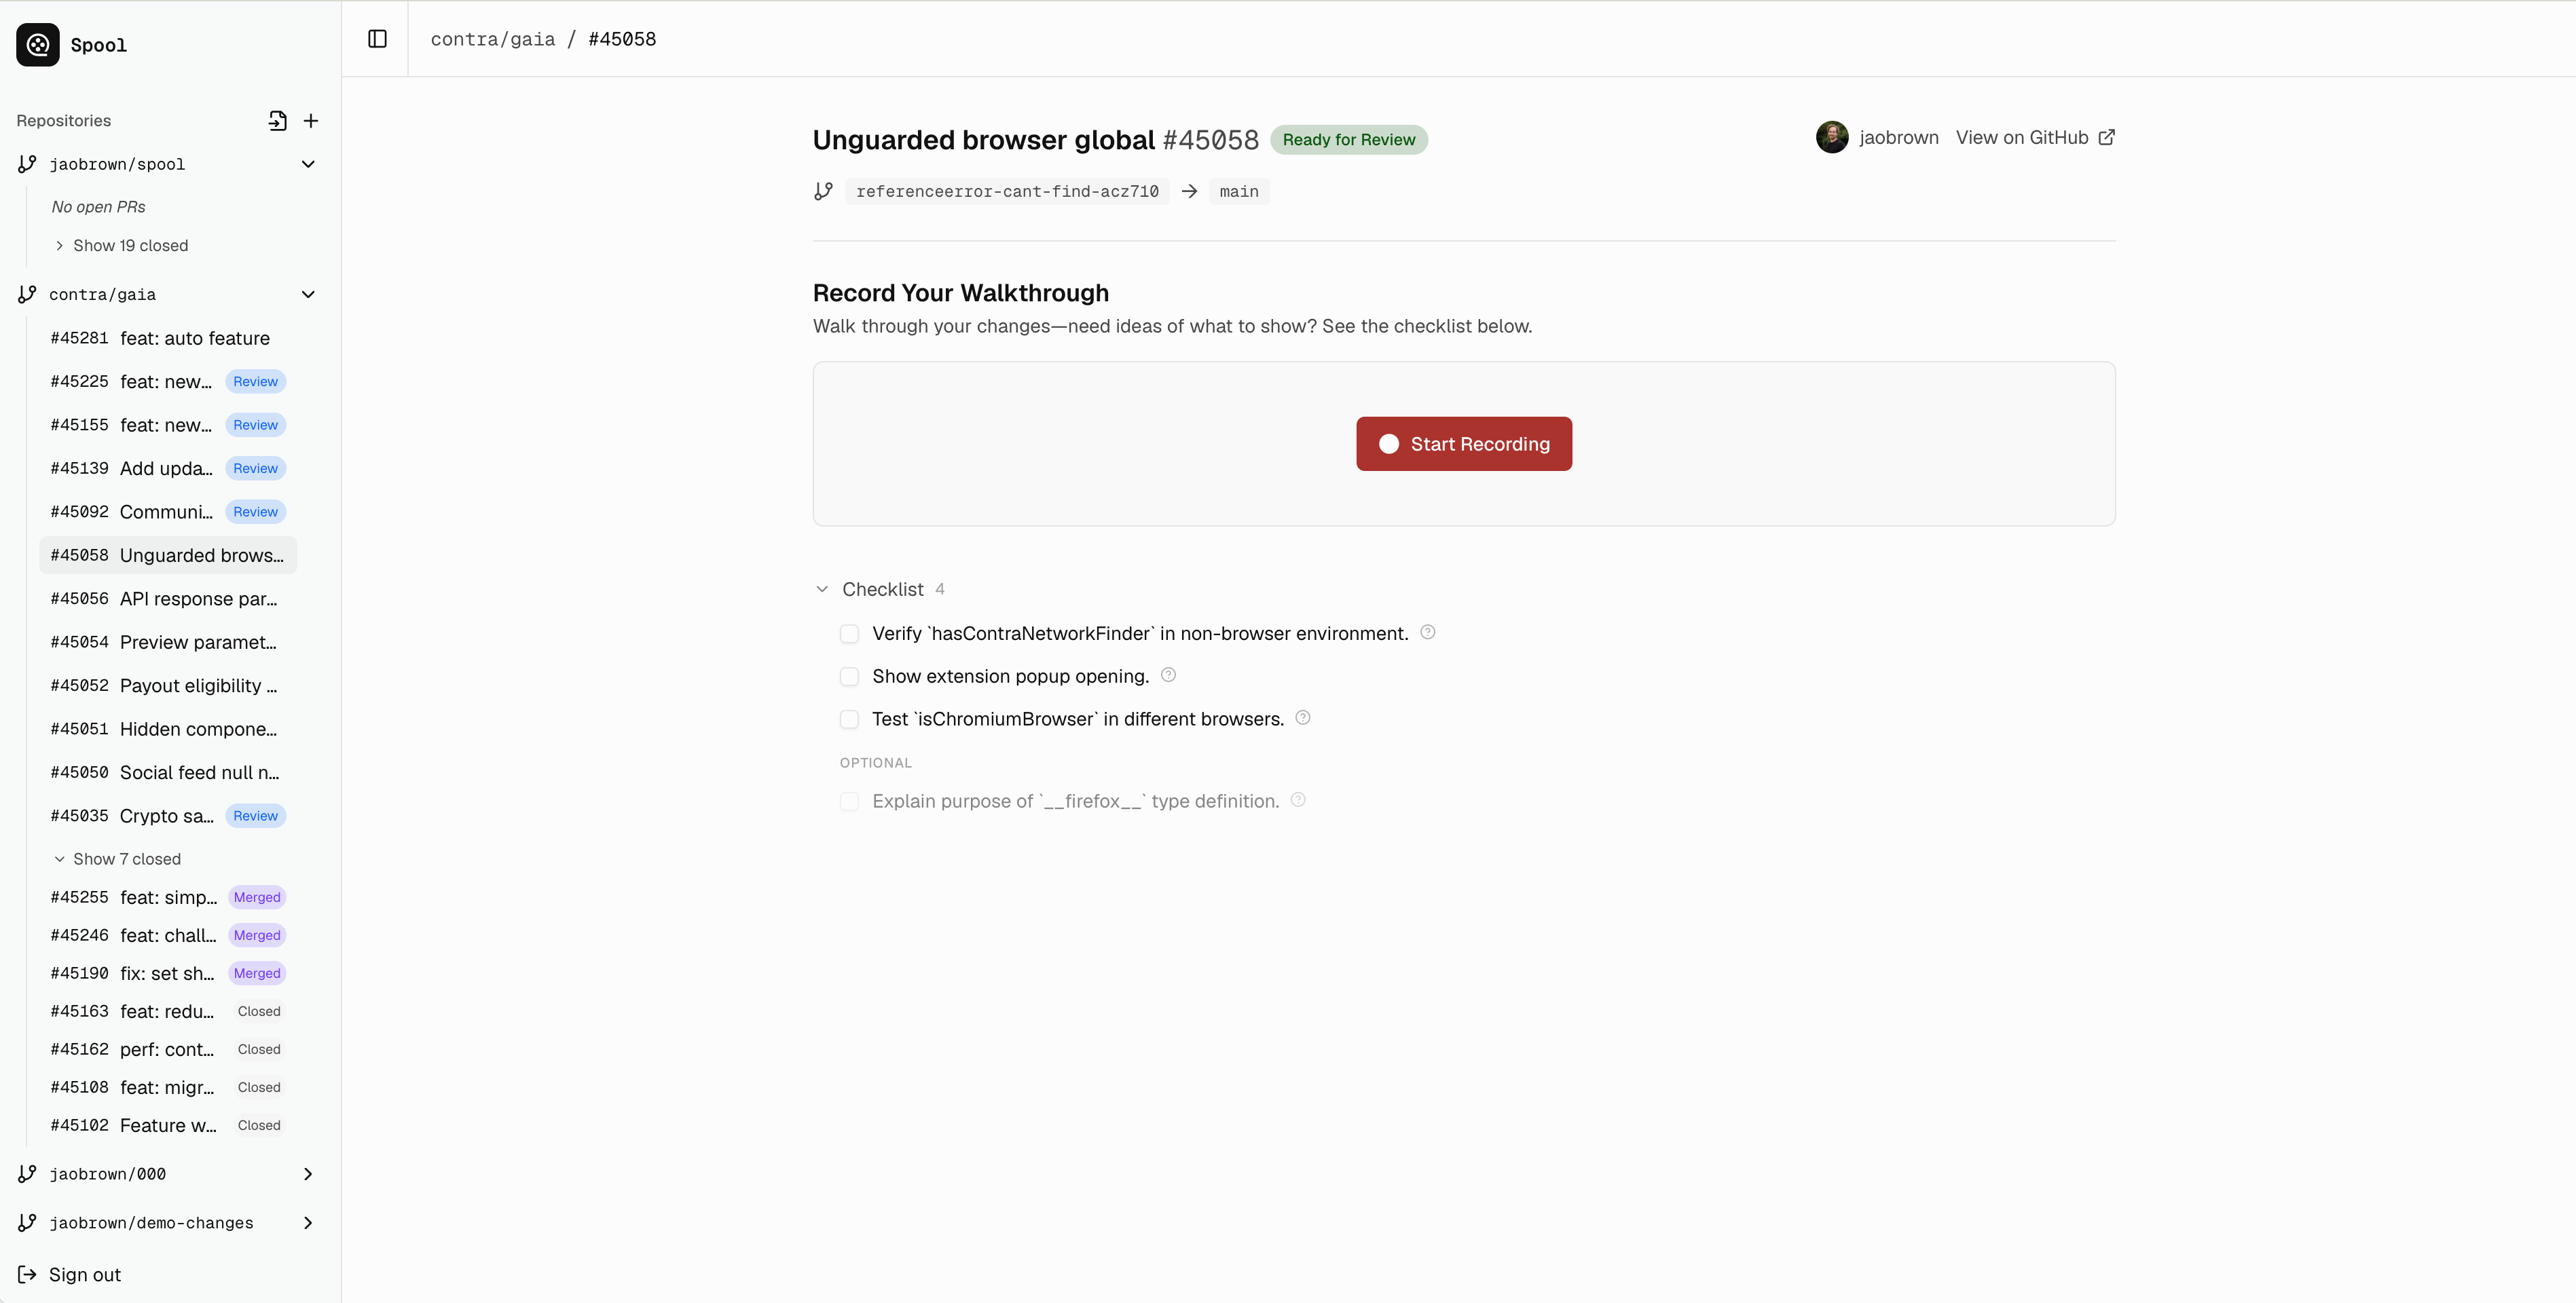Check Test isChromiumBrowser checkbox
This screenshot has width=2576, height=1303.
[849, 719]
